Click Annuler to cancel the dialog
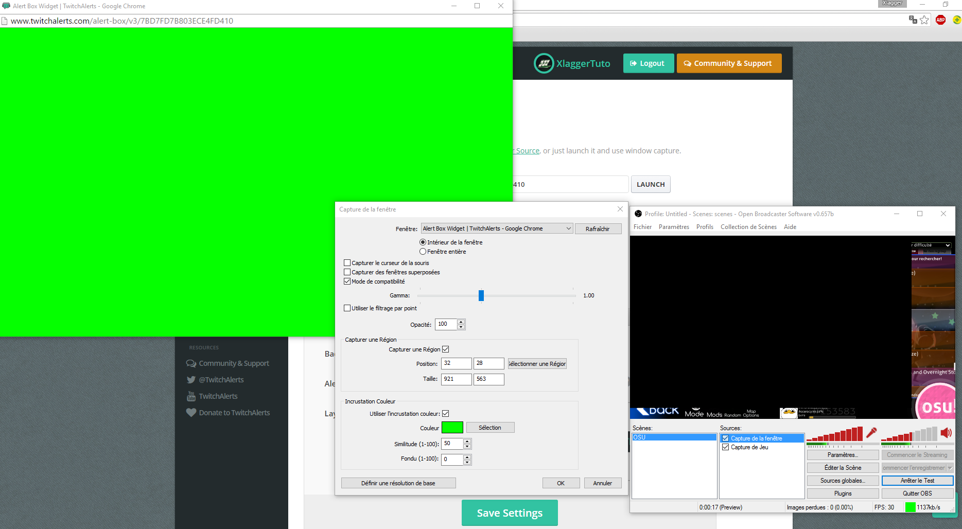 603,483
